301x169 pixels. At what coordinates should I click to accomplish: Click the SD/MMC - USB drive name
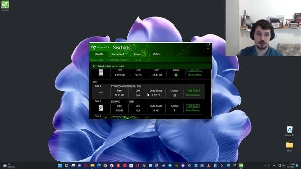122,102
